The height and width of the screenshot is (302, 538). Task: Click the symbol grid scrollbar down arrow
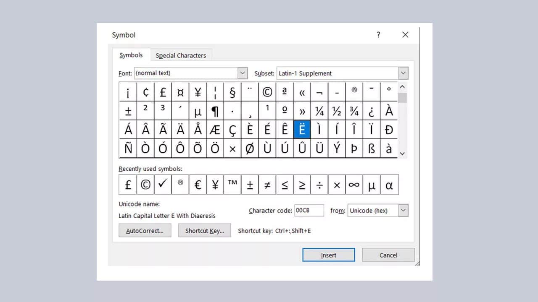tap(402, 154)
